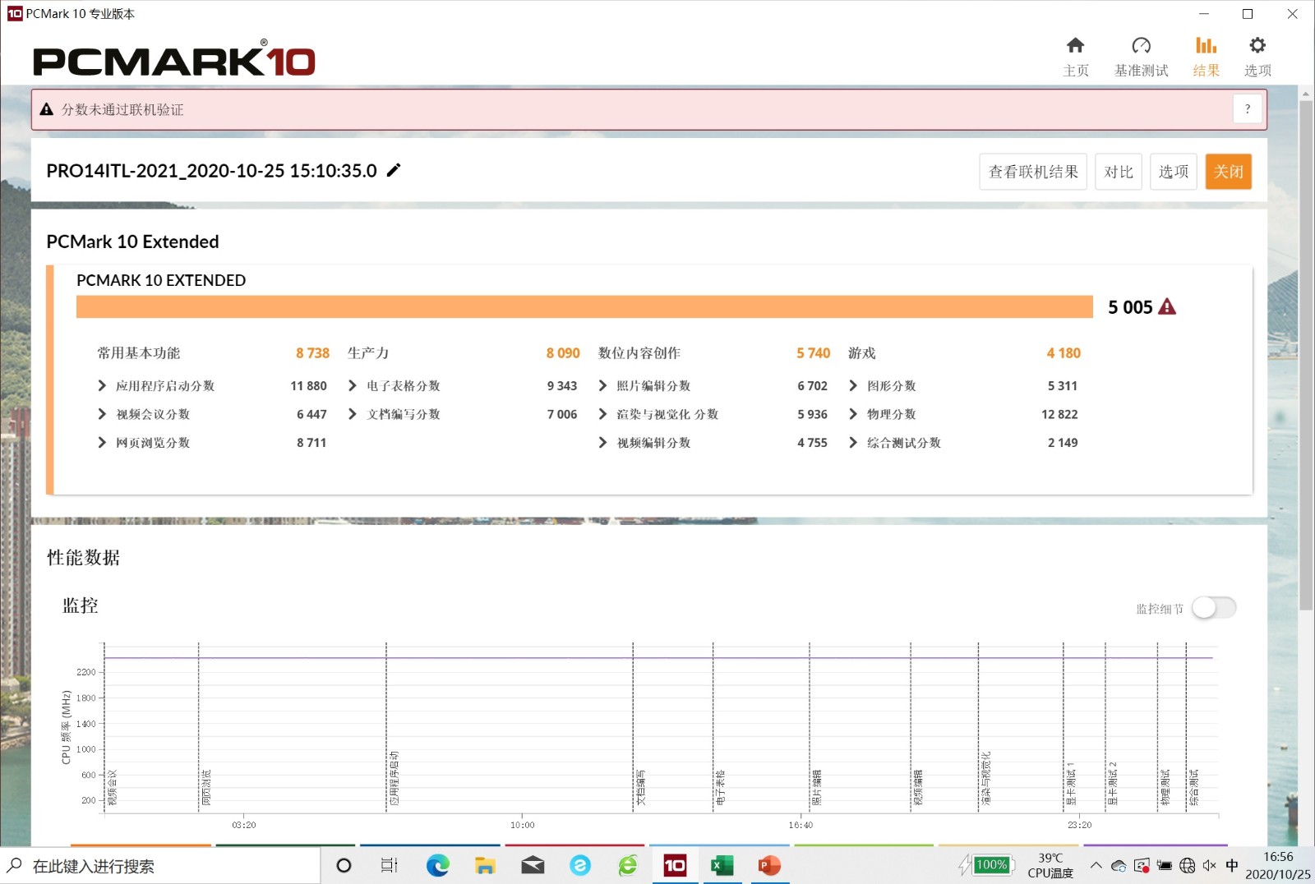
Task: Expand 综合测试分数 row
Action: [852, 442]
